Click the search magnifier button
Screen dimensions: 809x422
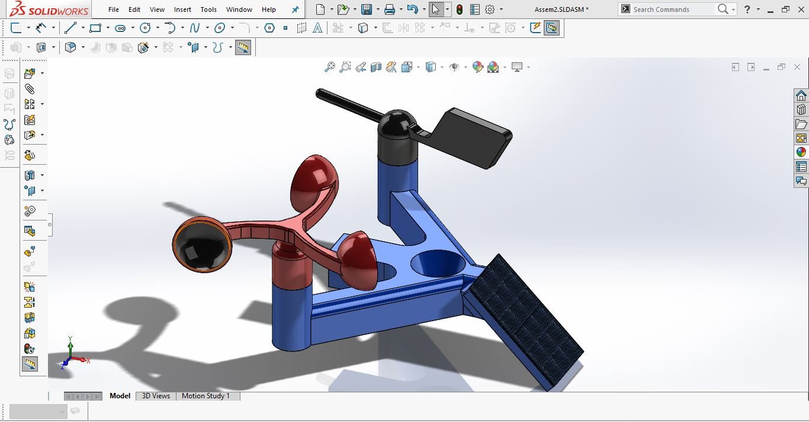(x=723, y=9)
